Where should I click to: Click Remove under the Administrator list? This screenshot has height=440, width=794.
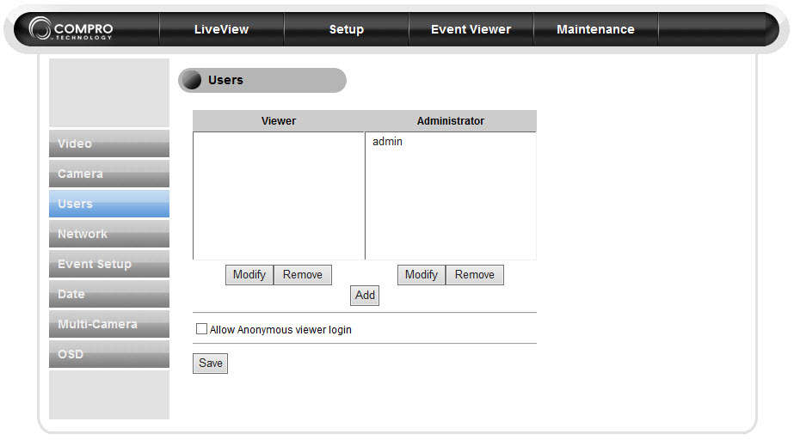tap(475, 275)
